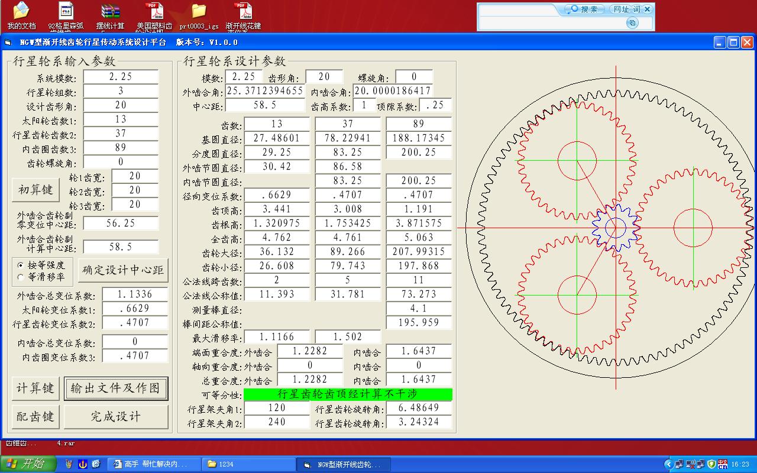757x473 pixels.
Task: Click the 行星架夹角1 field showing 120
Action: (277, 408)
